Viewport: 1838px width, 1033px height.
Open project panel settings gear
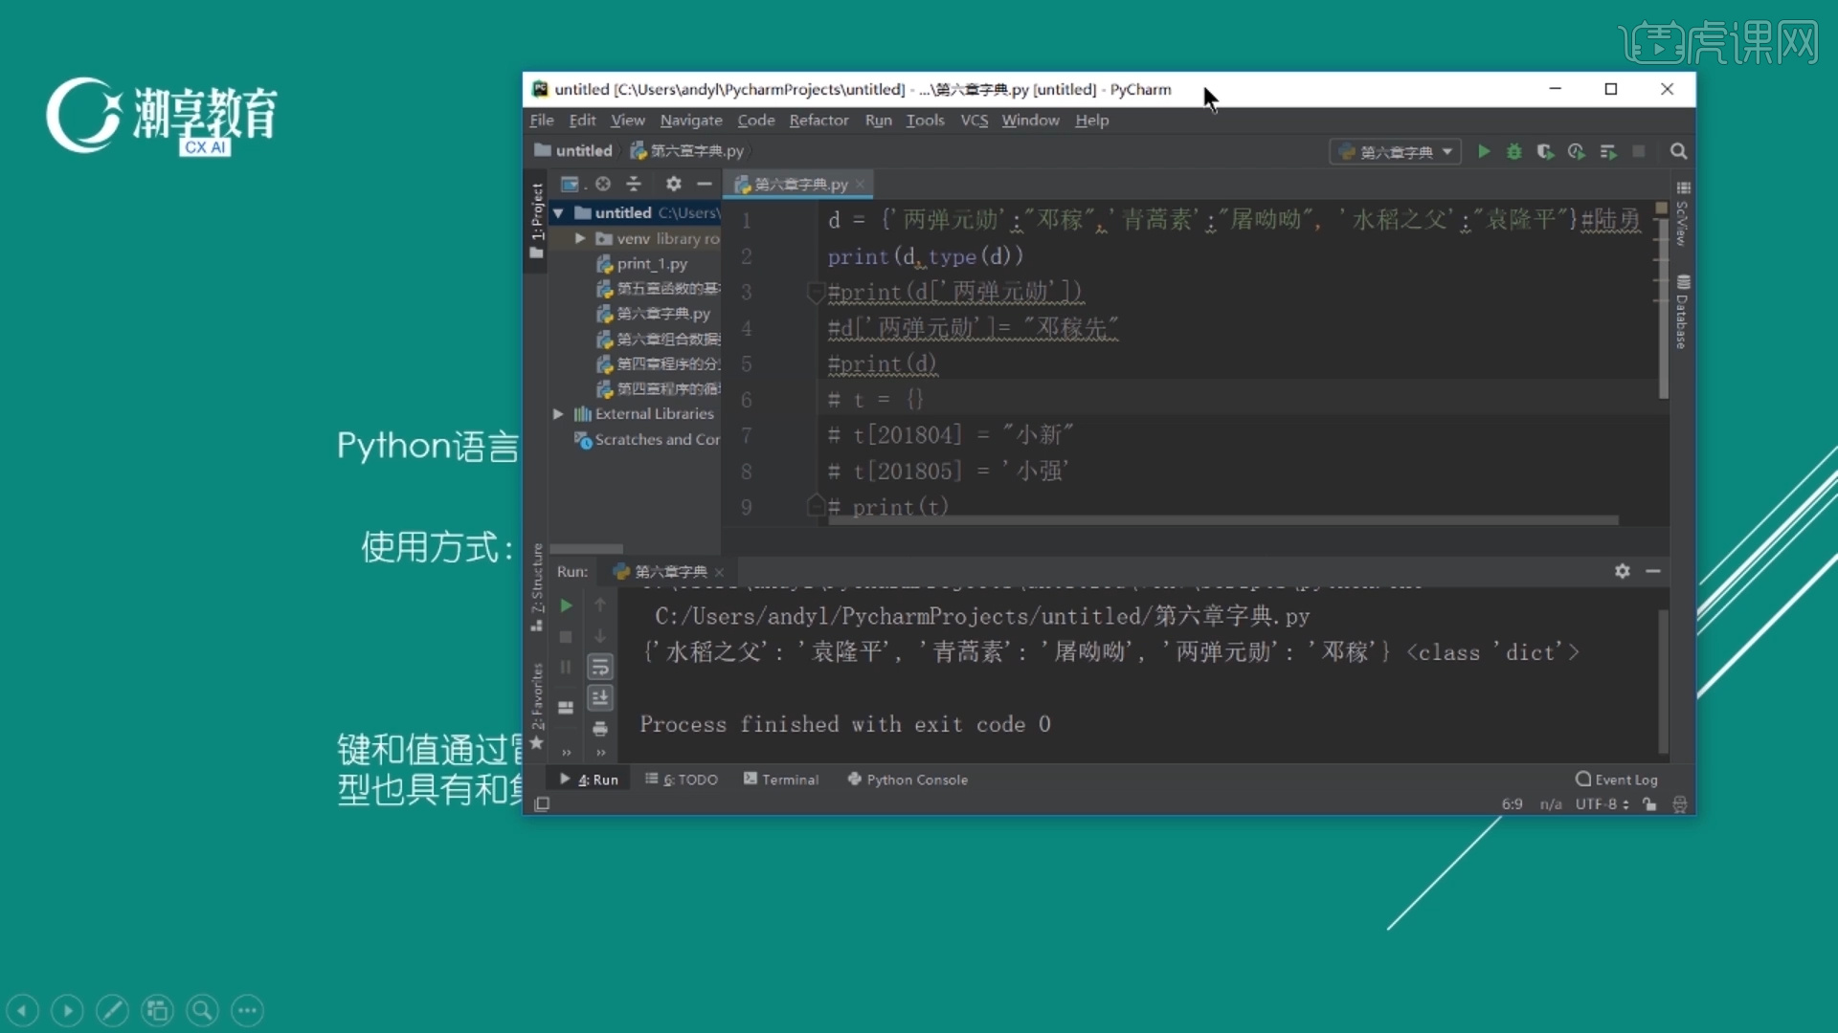coord(674,184)
